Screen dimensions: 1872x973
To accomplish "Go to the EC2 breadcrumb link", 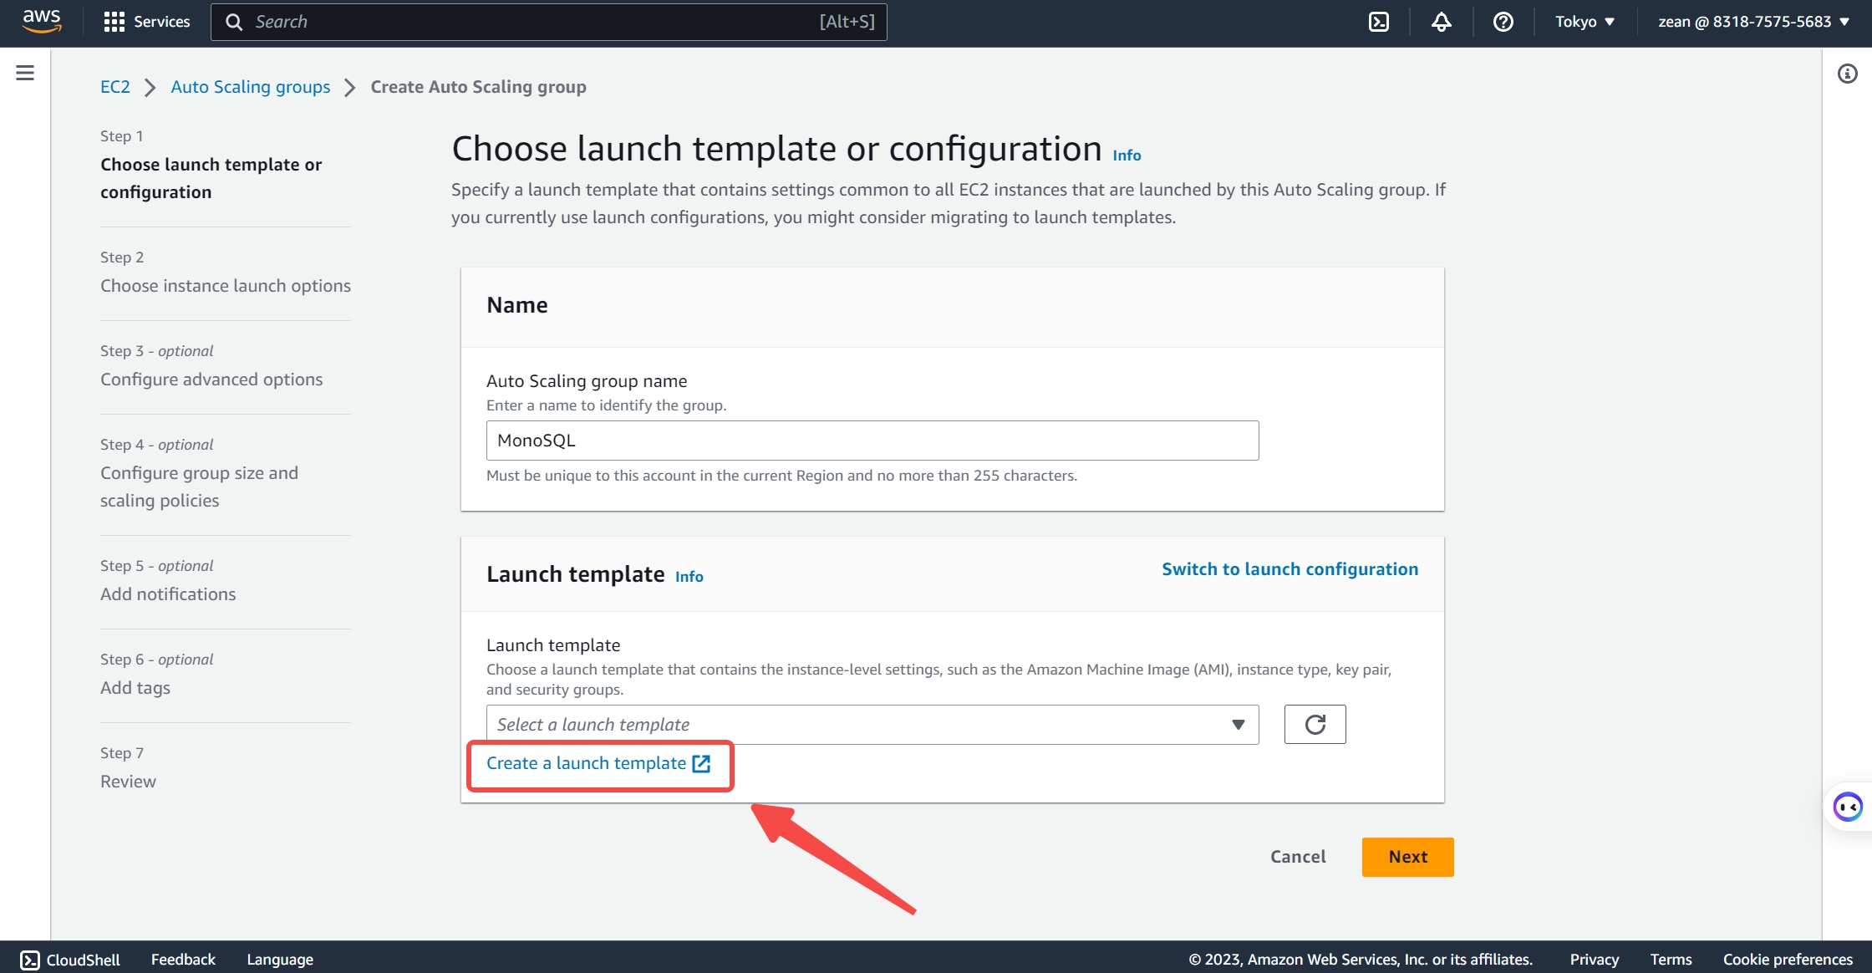I will pyautogui.click(x=115, y=87).
